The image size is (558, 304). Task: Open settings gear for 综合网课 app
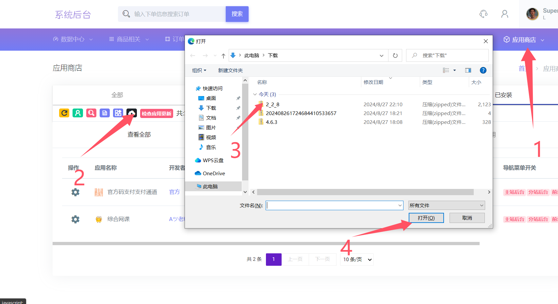(x=75, y=219)
